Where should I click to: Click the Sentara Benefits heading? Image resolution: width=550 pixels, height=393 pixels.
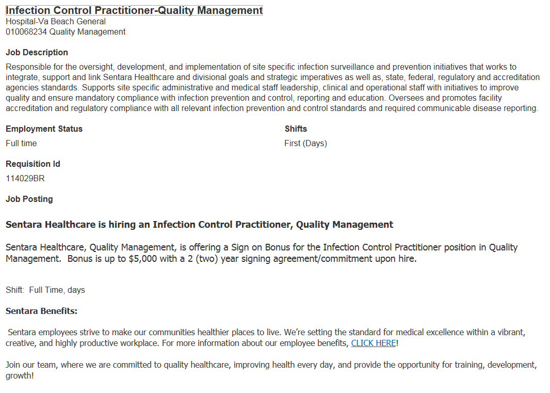[41, 311]
